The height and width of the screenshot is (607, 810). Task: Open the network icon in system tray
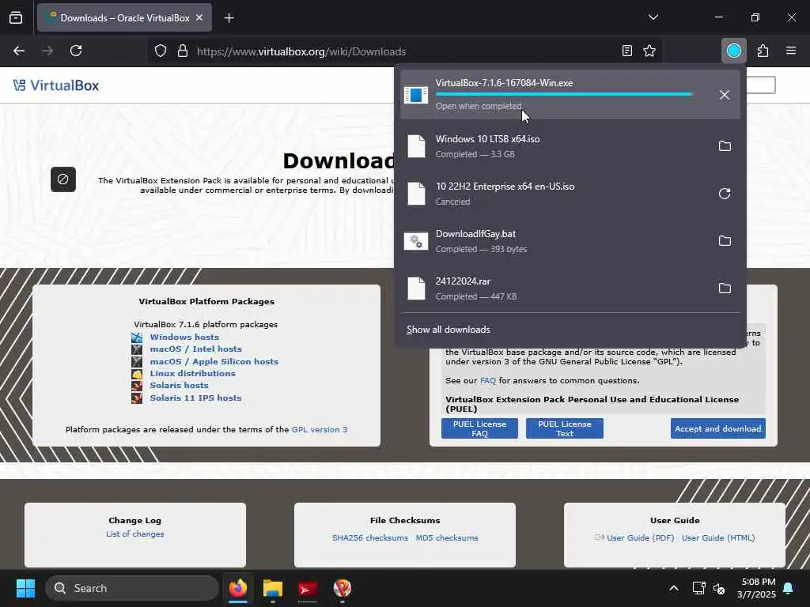coord(698,588)
